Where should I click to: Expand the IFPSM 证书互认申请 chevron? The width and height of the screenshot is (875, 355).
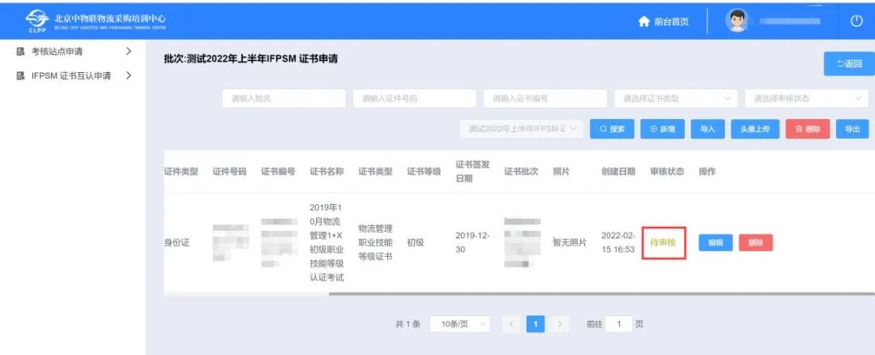click(x=128, y=75)
